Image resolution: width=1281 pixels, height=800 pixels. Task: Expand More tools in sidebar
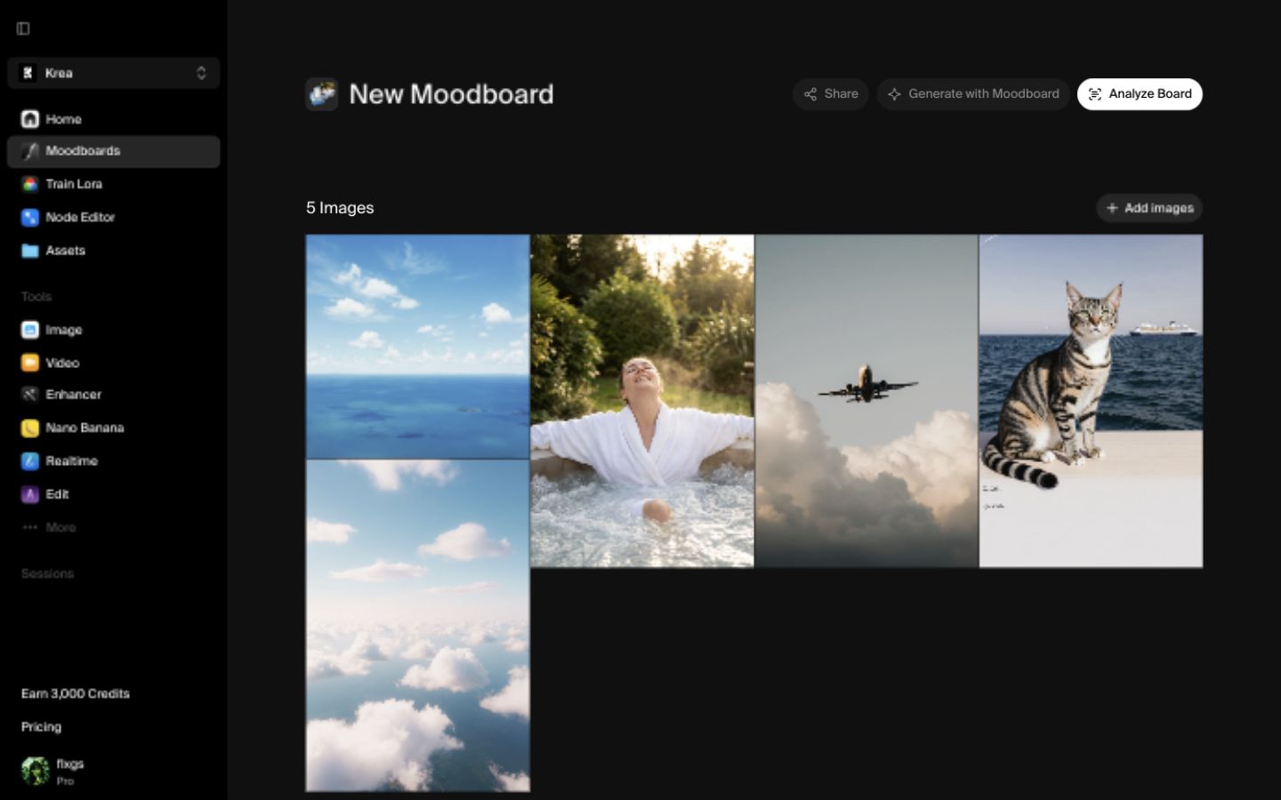point(49,527)
